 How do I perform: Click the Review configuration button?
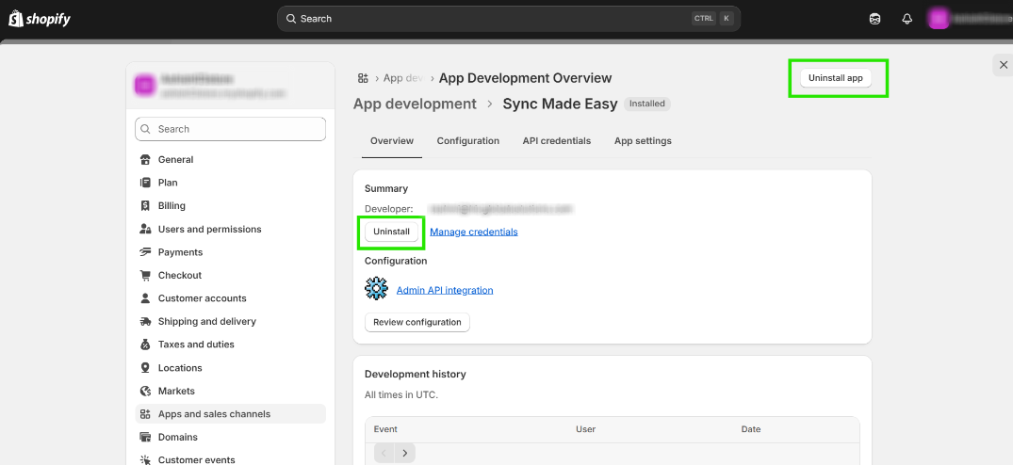(417, 322)
